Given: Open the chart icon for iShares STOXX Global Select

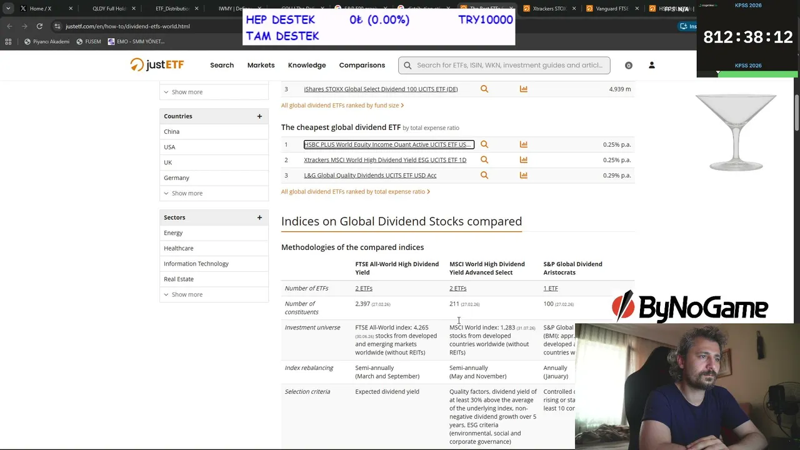Looking at the screenshot, I should (x=524, y=89).
